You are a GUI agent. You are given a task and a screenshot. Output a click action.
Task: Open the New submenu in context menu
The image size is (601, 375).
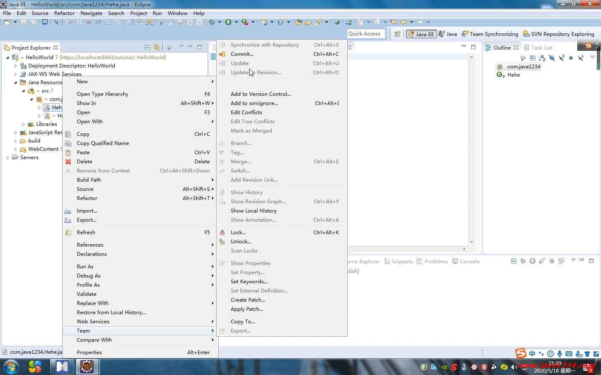click(x=140, y=82)
